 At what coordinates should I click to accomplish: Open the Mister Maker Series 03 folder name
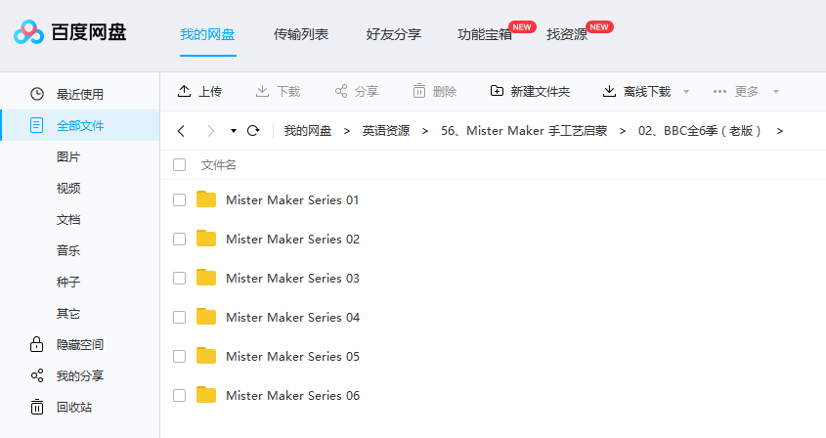pyautogui.click(x=293, y=278)
